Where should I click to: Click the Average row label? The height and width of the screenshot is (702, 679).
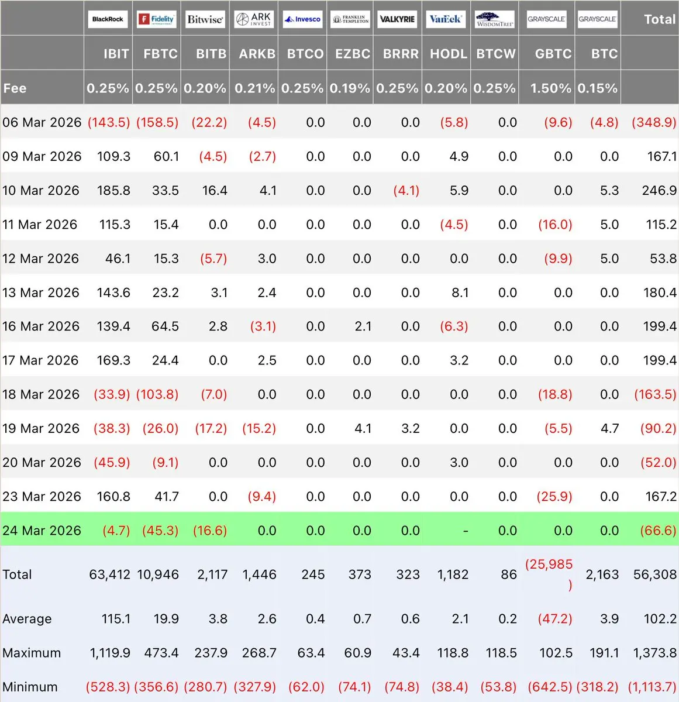pyautogui.click(x=27, y=619)
